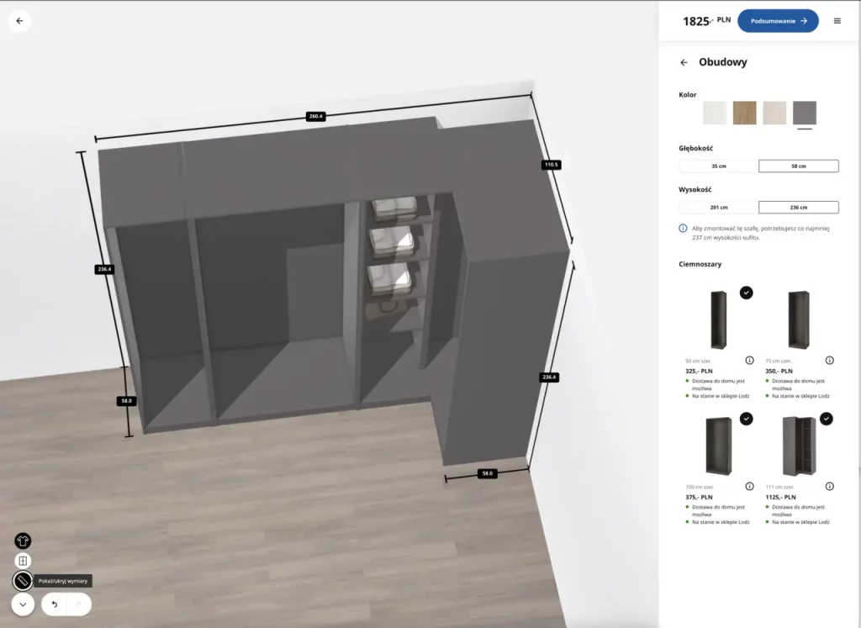
Task: Open Podsumowanie with the blue button
Action: (x=778, y=20)
